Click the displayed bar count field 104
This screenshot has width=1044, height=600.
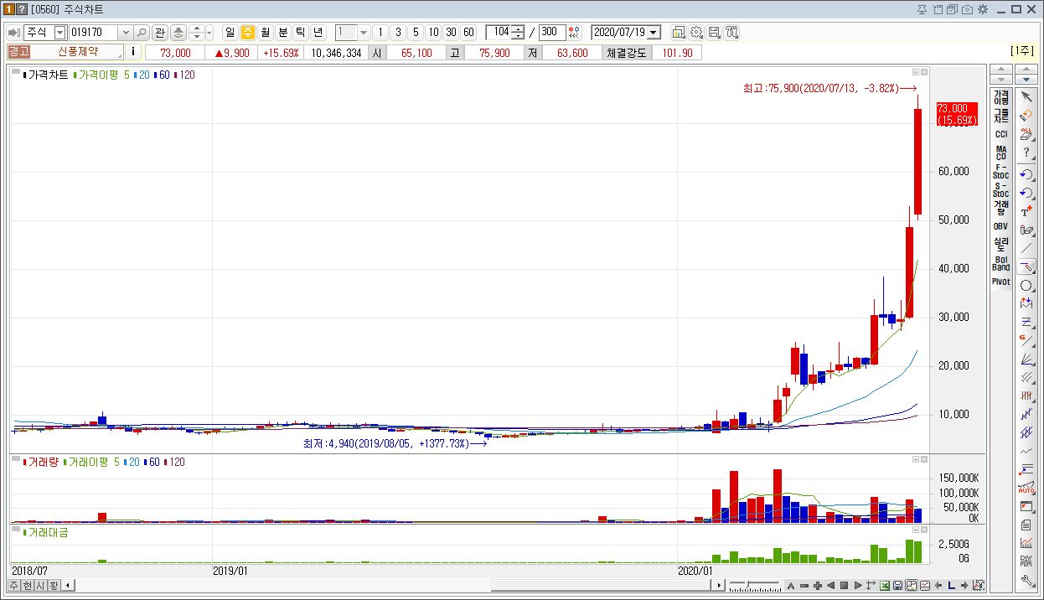point(499,32)
